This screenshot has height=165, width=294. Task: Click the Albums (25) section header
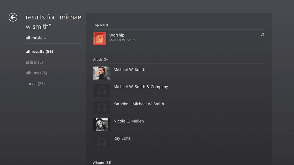(x=102, y=162)
